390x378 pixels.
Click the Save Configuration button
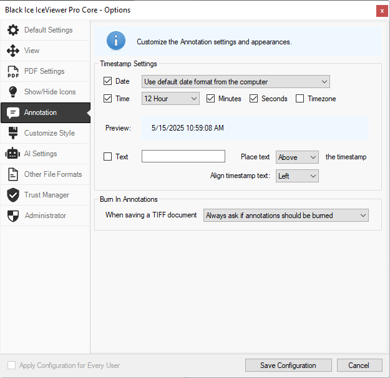click(288, 366)
